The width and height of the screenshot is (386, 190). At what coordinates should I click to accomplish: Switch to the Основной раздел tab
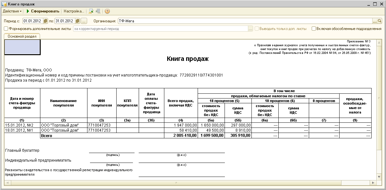coord(22,36)
